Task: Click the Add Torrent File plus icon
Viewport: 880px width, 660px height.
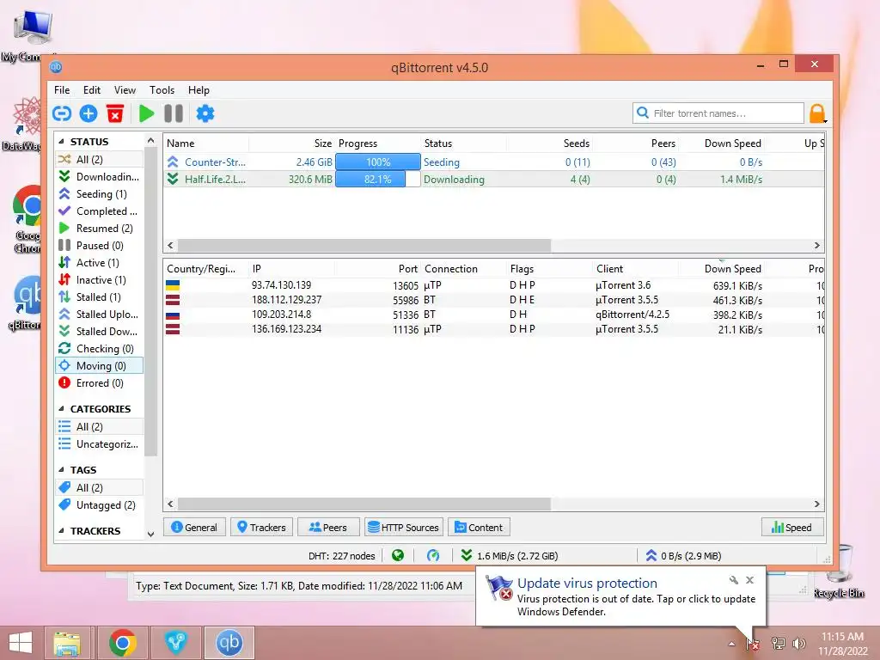Action: [x=89, y=114]
